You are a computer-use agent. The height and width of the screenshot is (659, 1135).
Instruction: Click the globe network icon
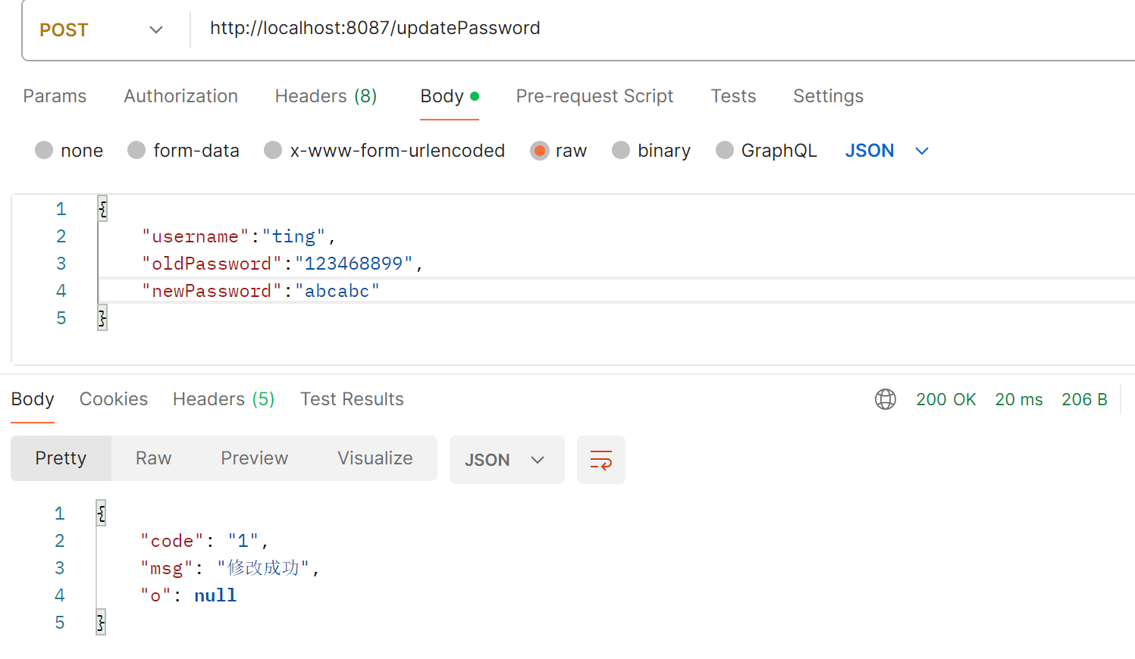coord(886,399)
